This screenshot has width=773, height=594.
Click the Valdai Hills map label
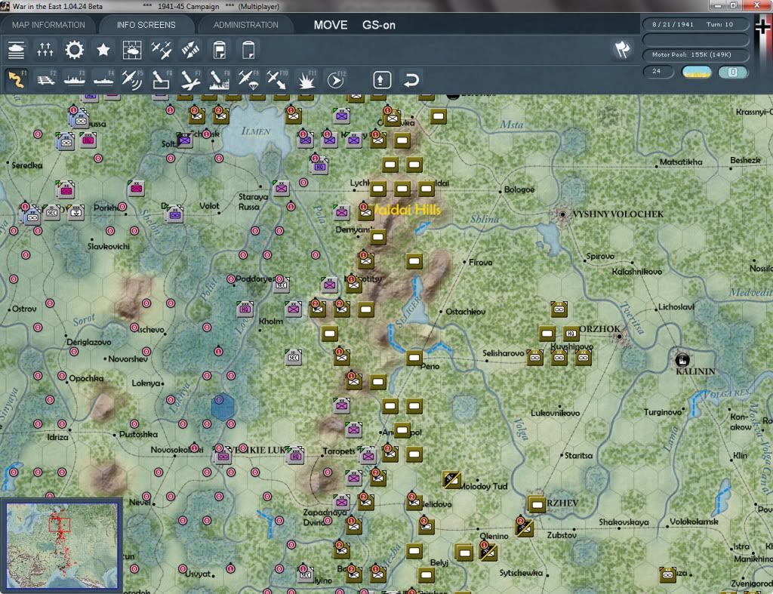pyautogui.click(x=405, y=210)
